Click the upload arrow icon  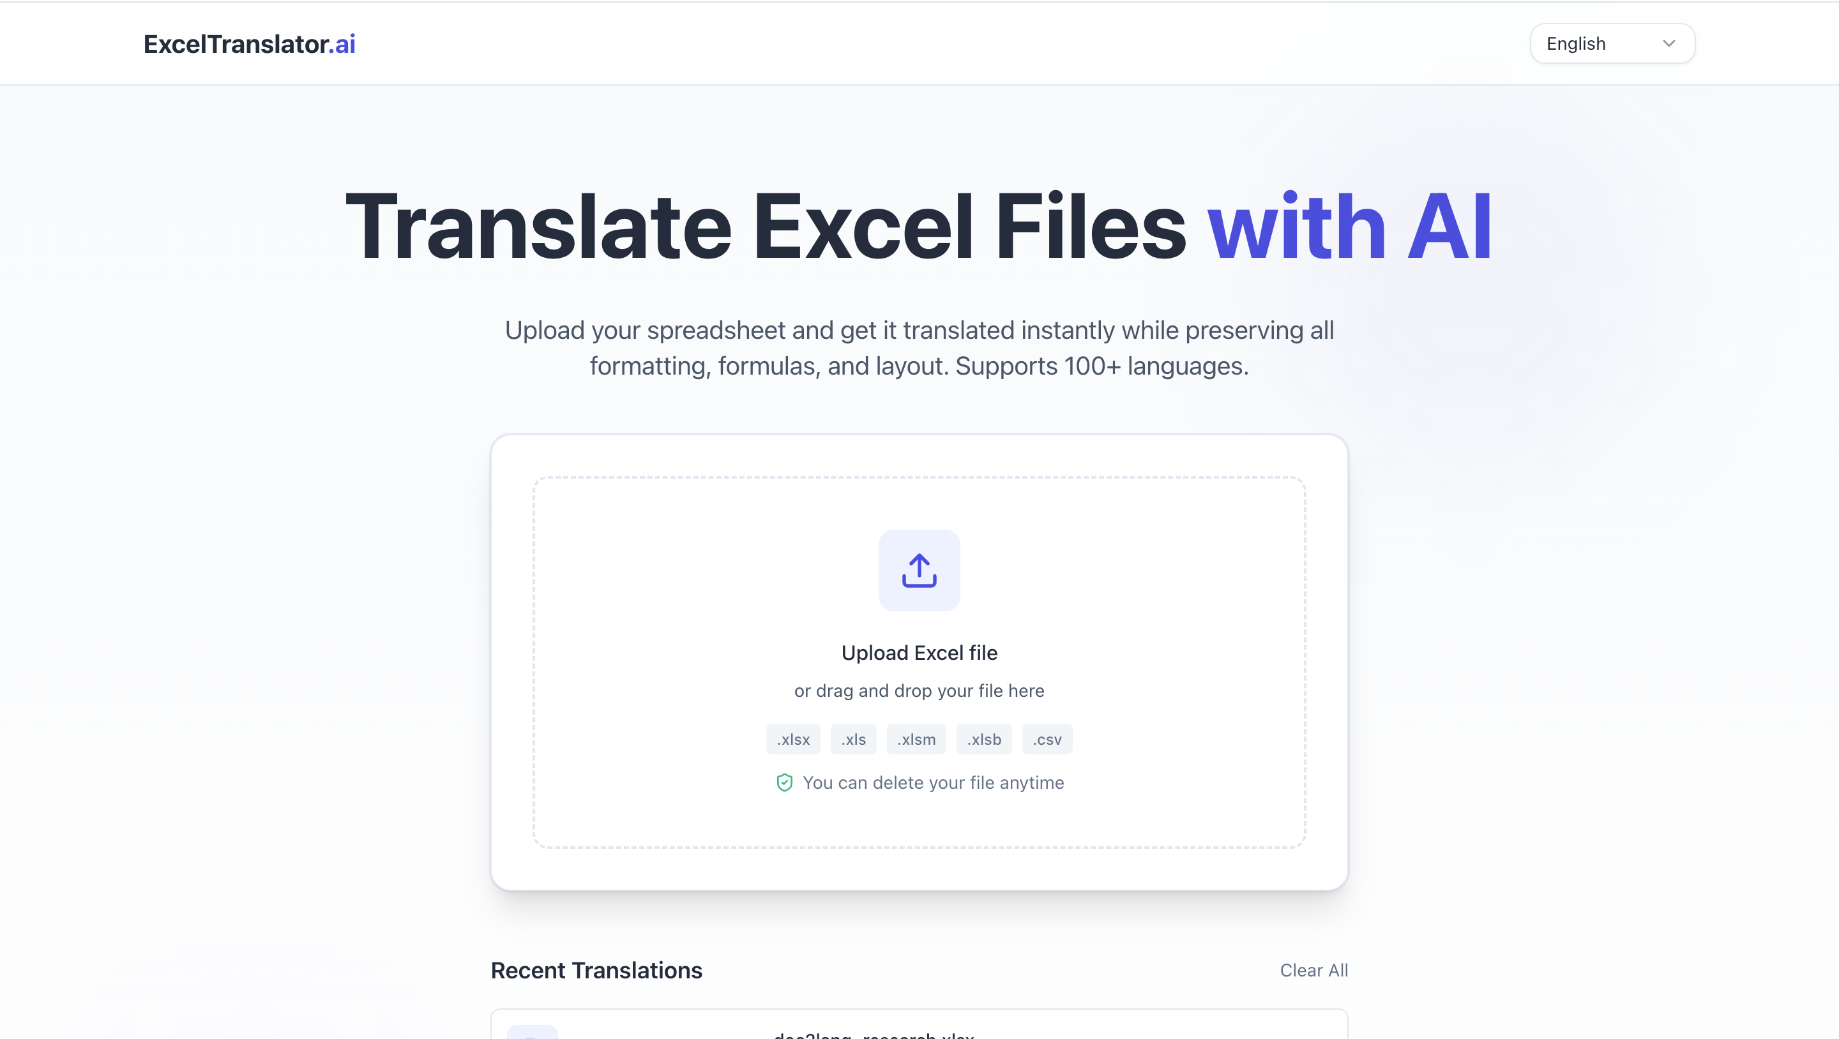[919, 570]
